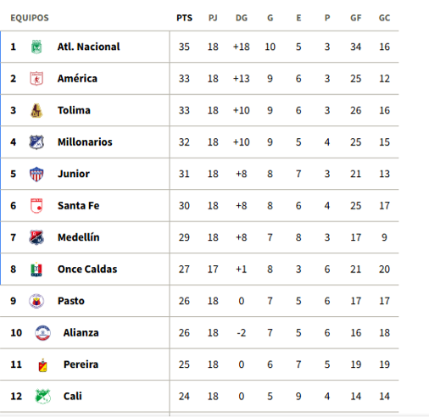
Task: Click the GF column header
Action: click(x=355, y=18)
